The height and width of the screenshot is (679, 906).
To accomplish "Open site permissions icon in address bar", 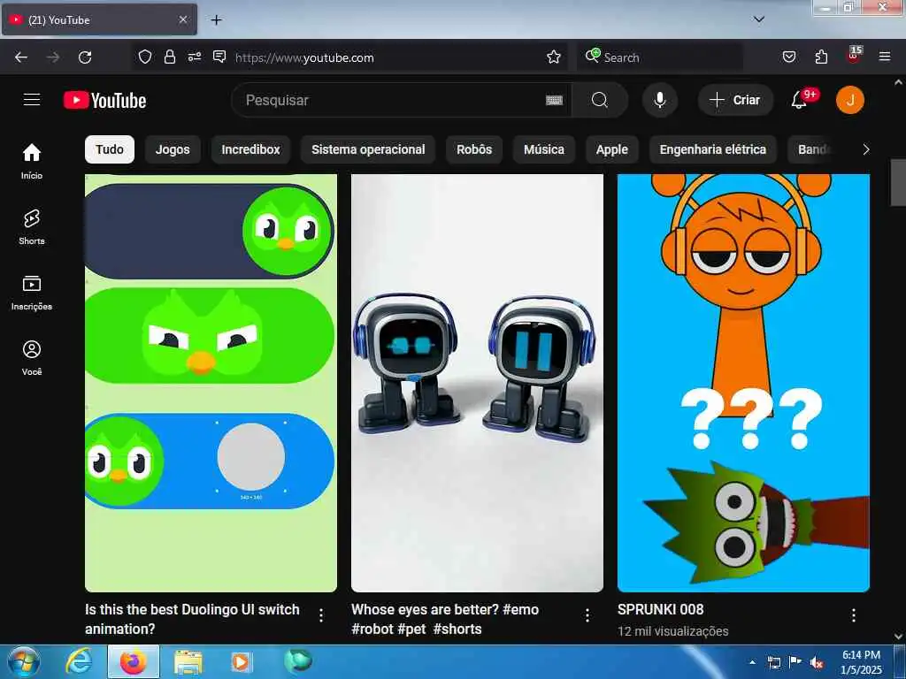I will [194, 57].
